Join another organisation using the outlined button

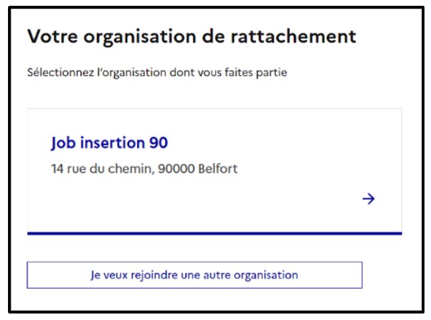click(x=195, y=275)
